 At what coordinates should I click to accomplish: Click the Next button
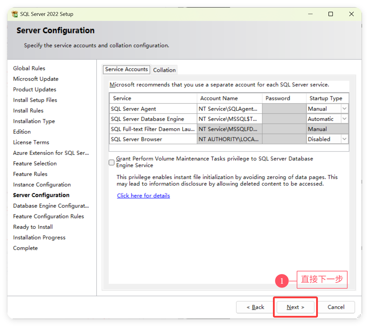296,307
